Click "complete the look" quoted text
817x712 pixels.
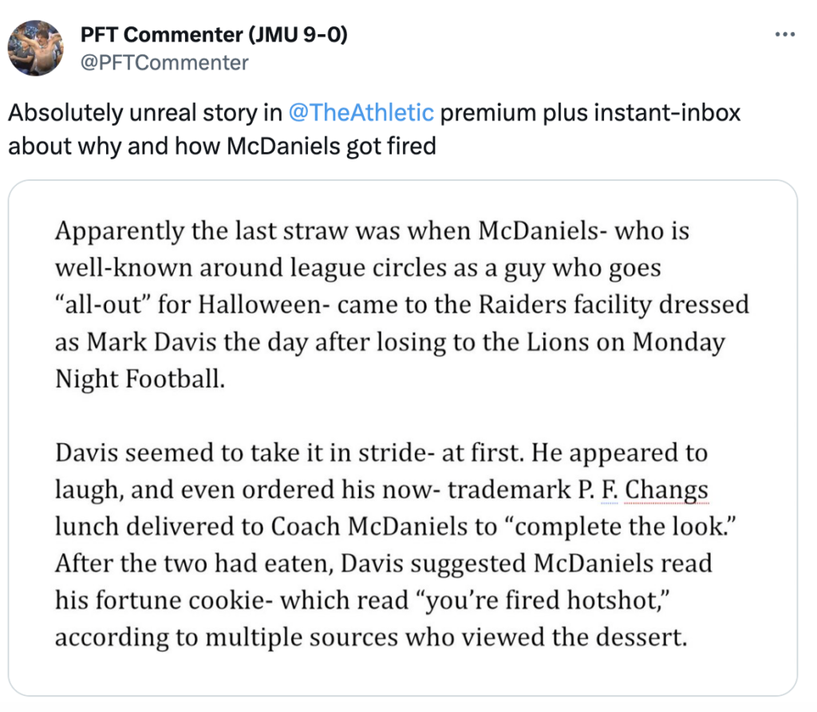[x=624, y=526]
